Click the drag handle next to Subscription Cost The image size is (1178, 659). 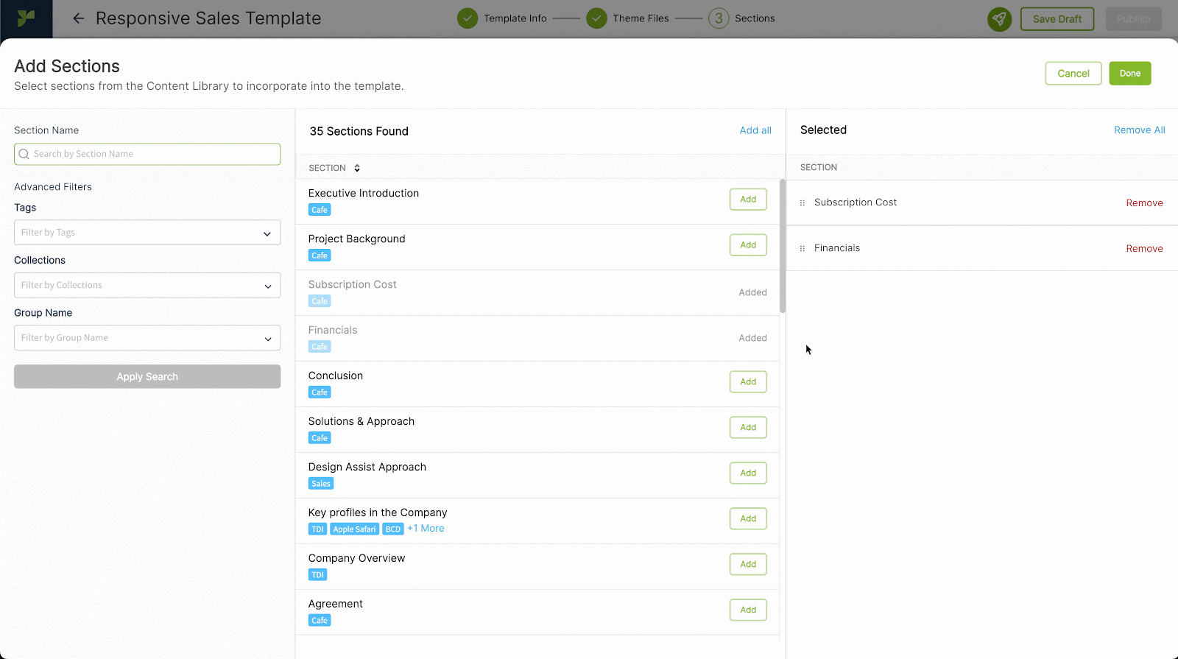tap(803, 203)
